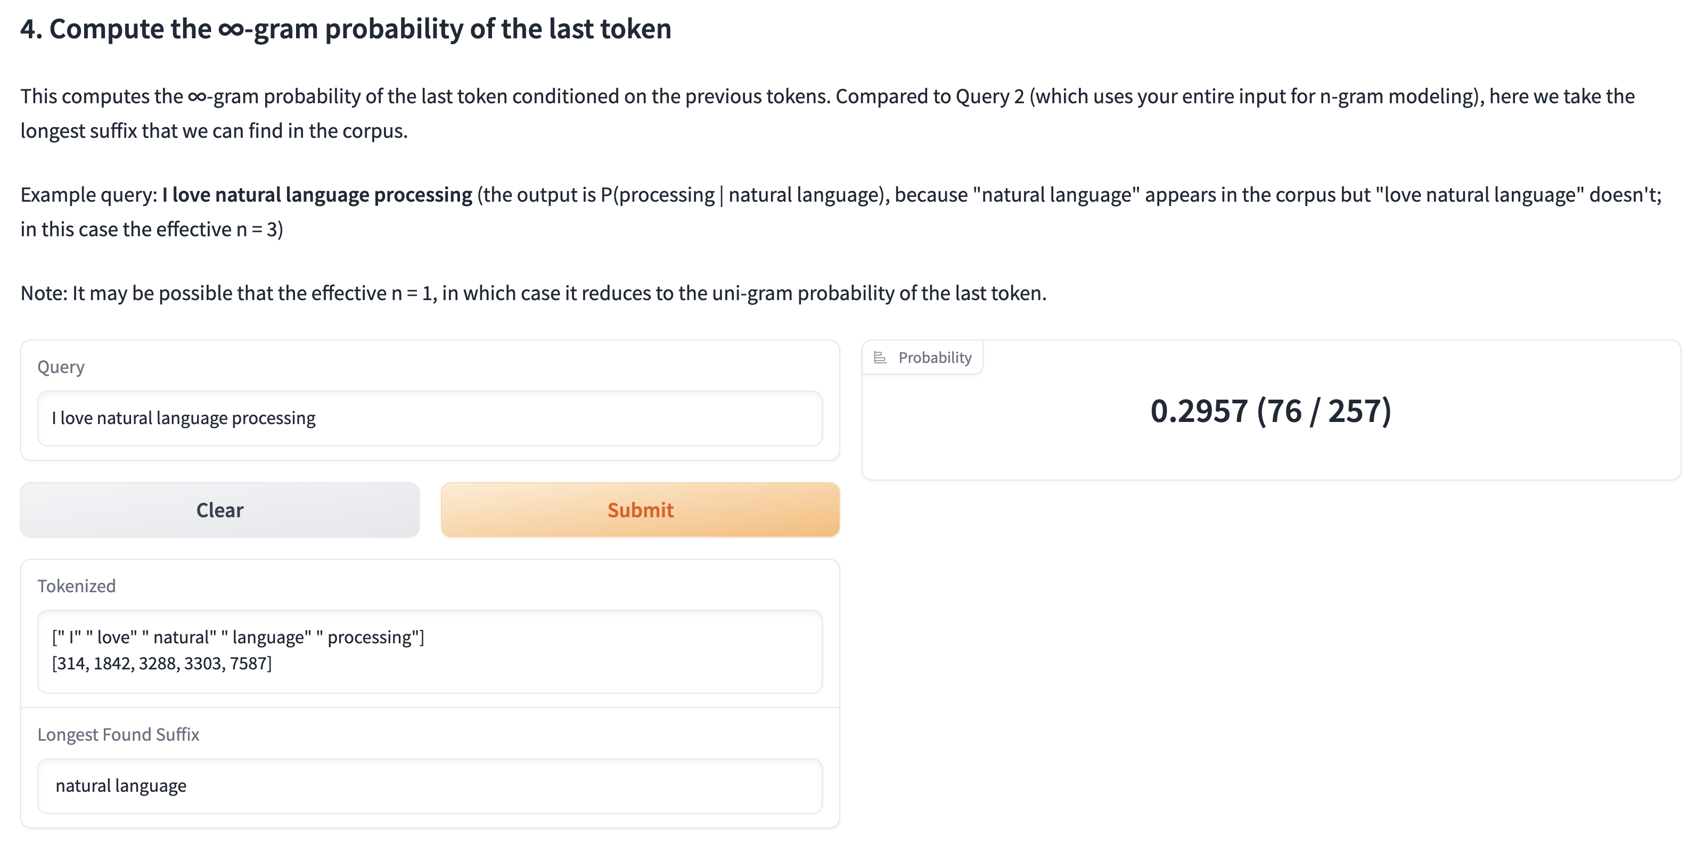The image size is (1704, 845).
Task: Click the probability result 0.2957 (76 / 257)
Action: coord(1270,411)
